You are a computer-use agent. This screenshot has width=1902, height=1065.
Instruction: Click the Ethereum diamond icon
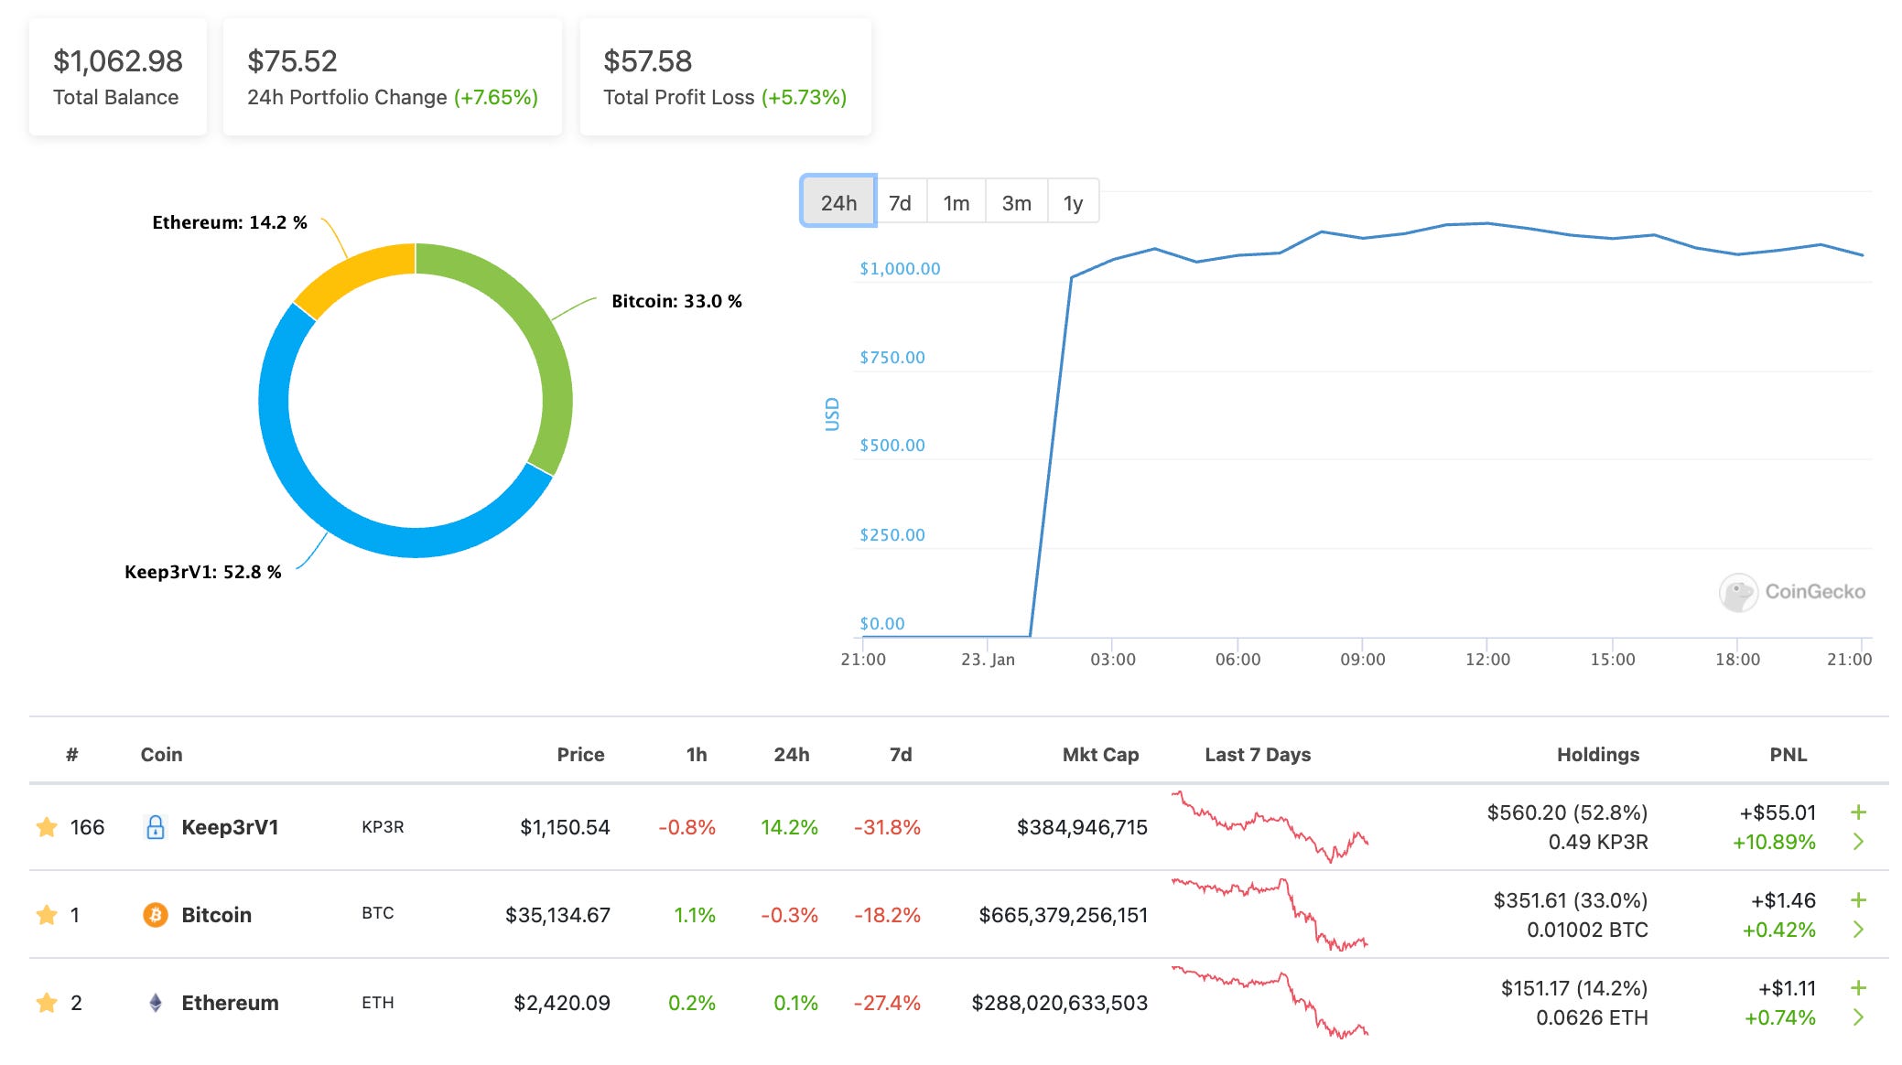tap(156, 1002)
